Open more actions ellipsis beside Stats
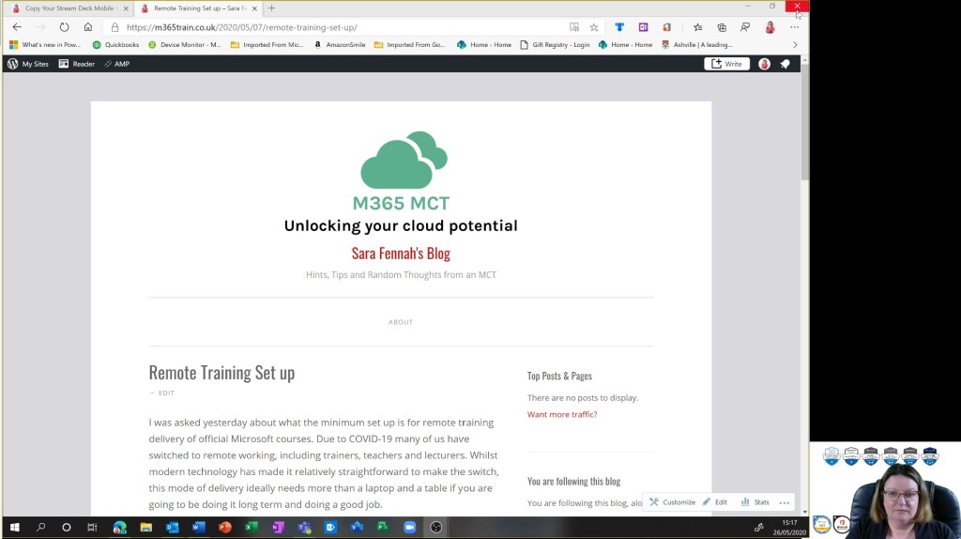This screenshot has height=539, width=961. click(x=785, y=502)
